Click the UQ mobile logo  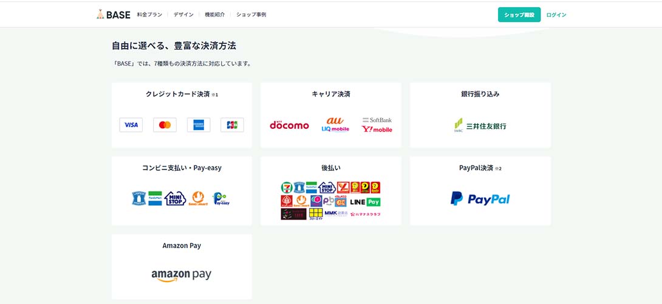coord(335,129)
